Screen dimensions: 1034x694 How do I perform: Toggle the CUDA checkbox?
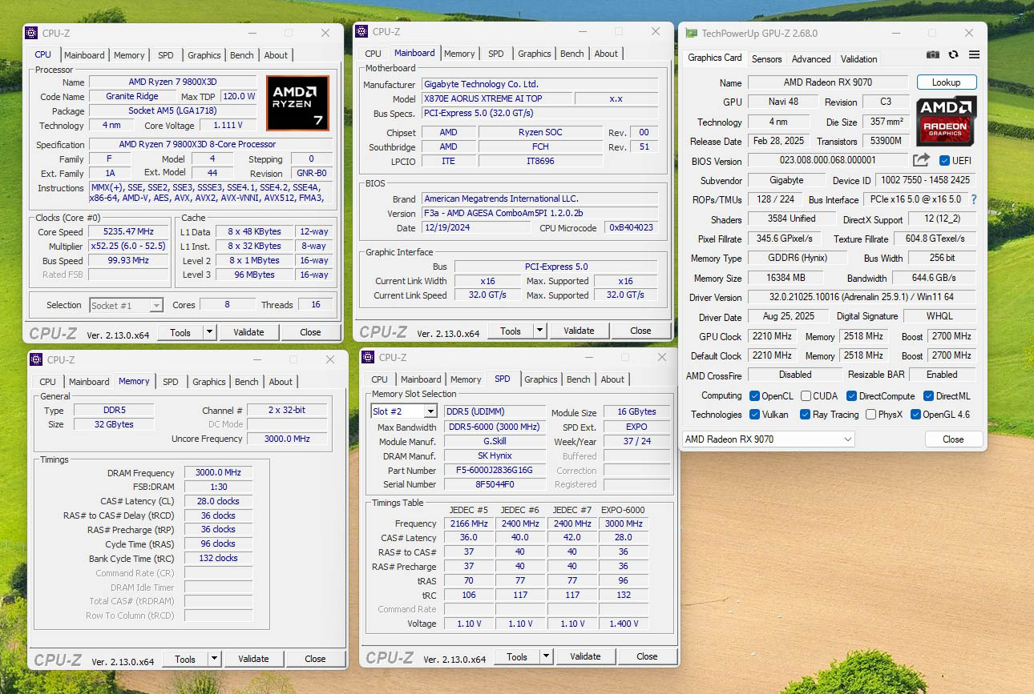[x=806, y=395]
